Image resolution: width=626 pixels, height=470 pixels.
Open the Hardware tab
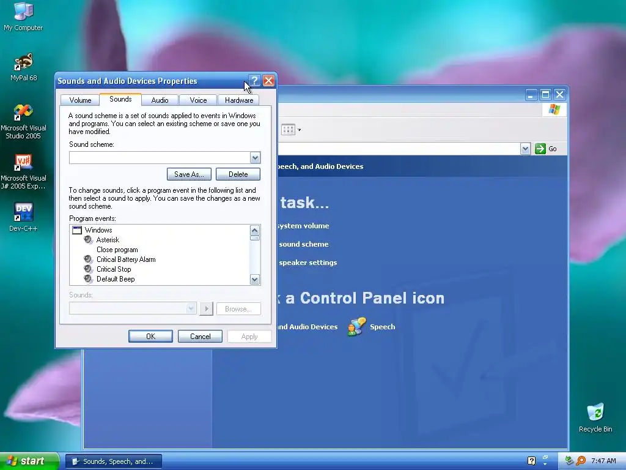coord(239,100)
